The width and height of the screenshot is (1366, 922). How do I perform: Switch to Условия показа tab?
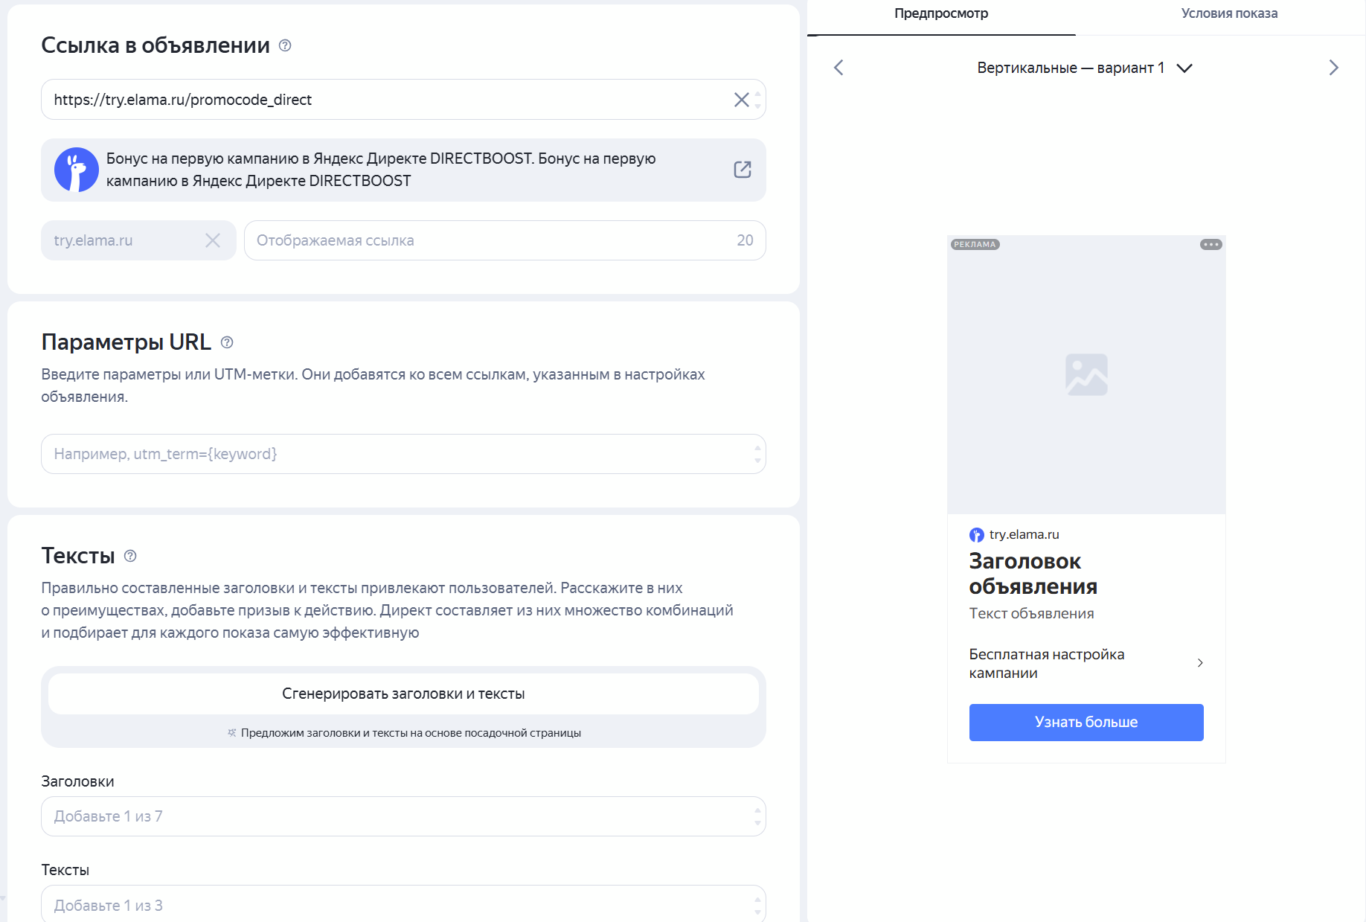[x=1229, y=13]
